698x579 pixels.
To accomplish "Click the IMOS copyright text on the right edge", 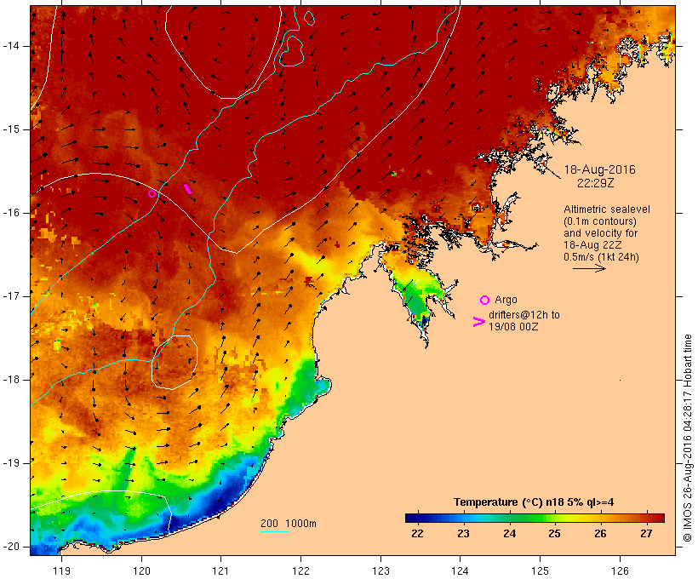I will click(688, 439).
